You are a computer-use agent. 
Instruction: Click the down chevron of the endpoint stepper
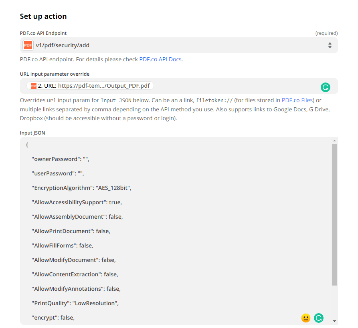point(330,47)
